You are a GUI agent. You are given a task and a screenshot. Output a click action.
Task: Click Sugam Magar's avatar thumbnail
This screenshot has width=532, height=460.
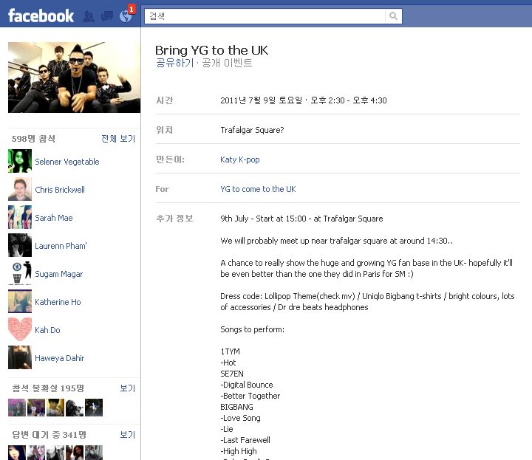tap(20, 273)
